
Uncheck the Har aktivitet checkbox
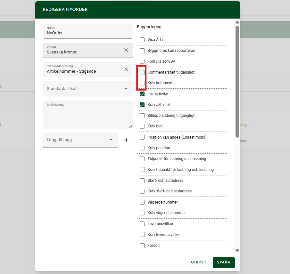pos(142,94)
